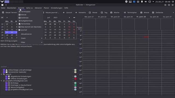Toggle the Geburtstage und Jahrestage checkbox
The height and width of the screenshot is (98, 175).
click(x=4, y=70)
